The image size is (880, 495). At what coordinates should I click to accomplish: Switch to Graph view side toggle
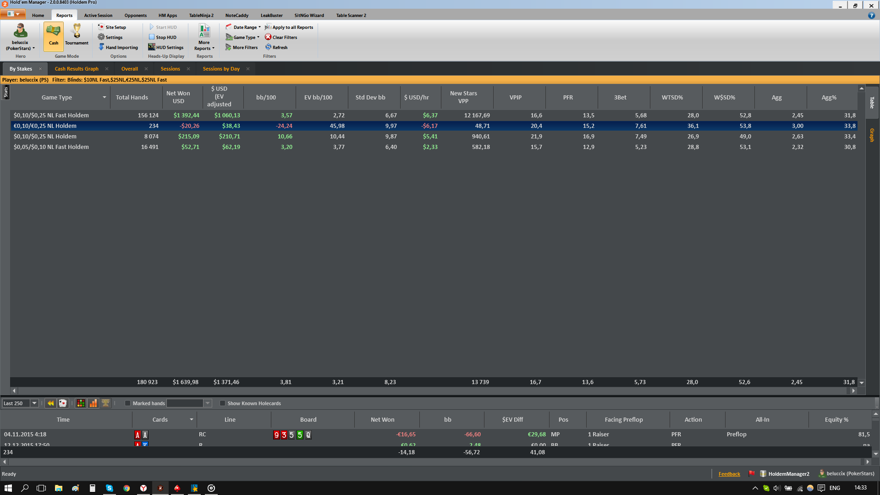(872, 135)
